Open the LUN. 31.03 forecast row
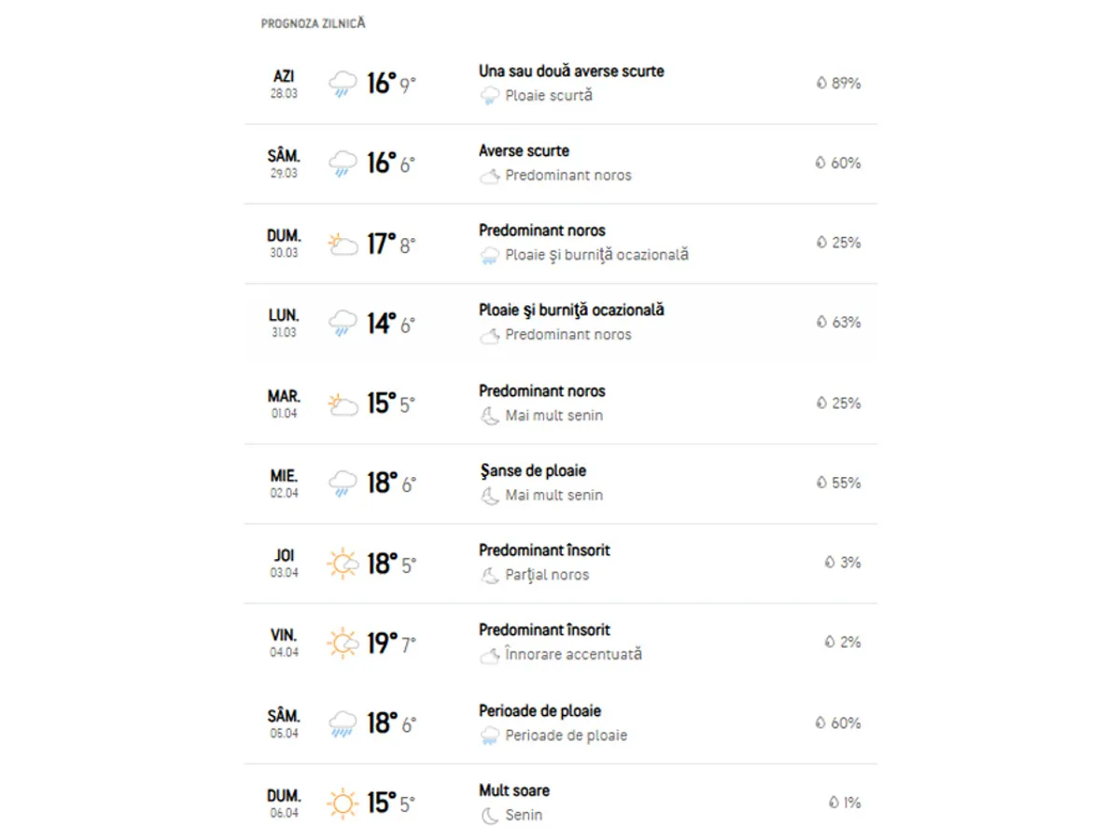The width and height of the screenshot is (1120, 840). click(x=560, y=323)
